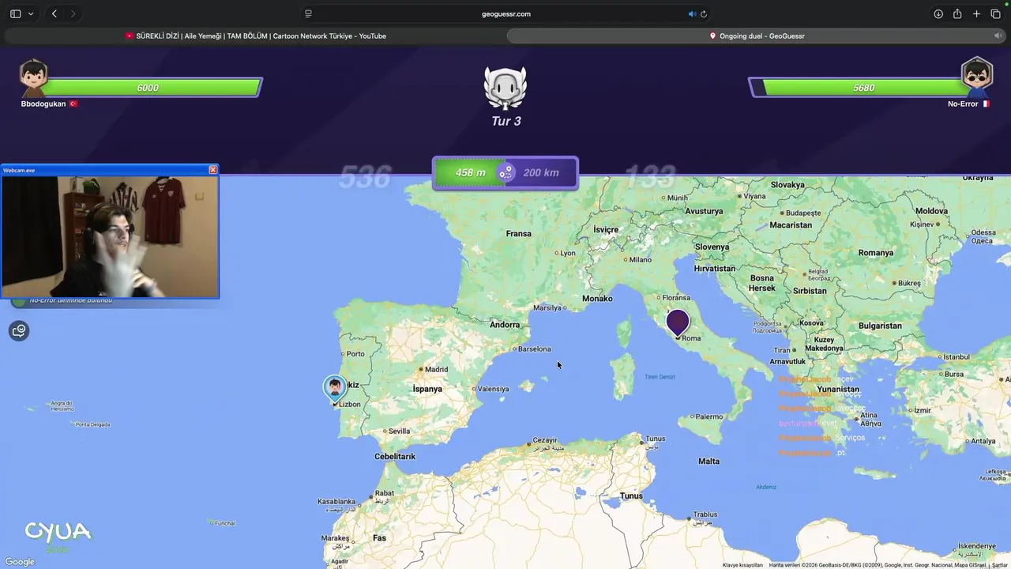Switch to the Ongoing duel GeoGuessr tab
The height and width of the screenshot is (569, 1011).
(x=757, y=36)
